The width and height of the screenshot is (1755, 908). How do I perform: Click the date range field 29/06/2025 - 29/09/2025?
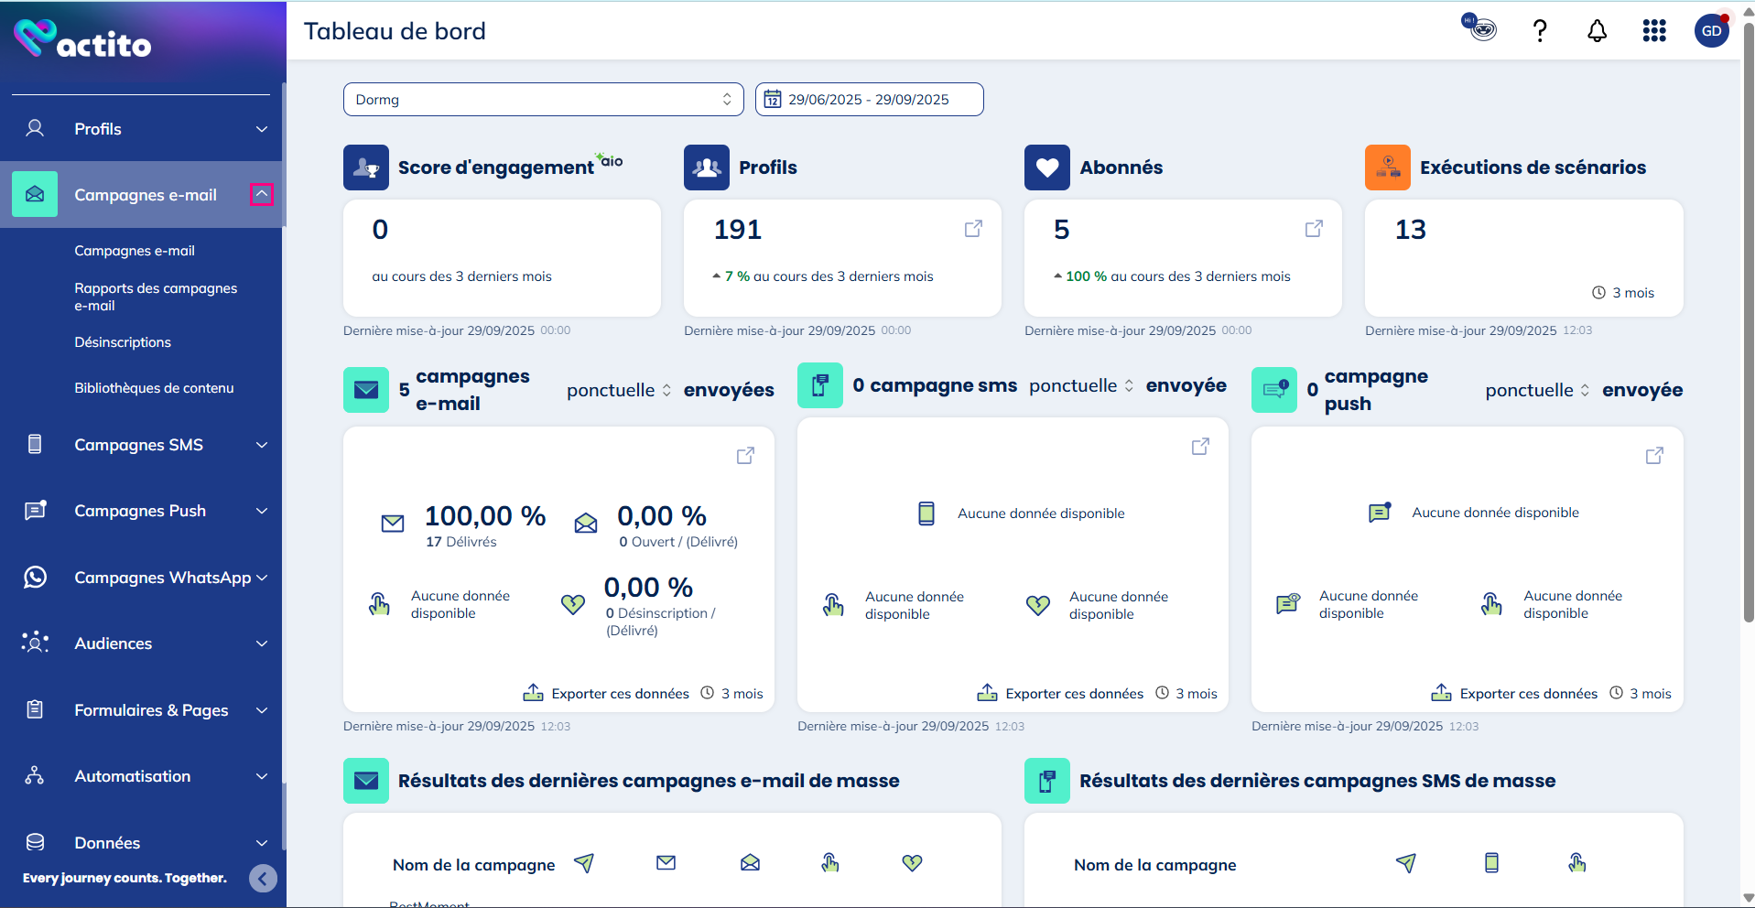coord(869,100)
